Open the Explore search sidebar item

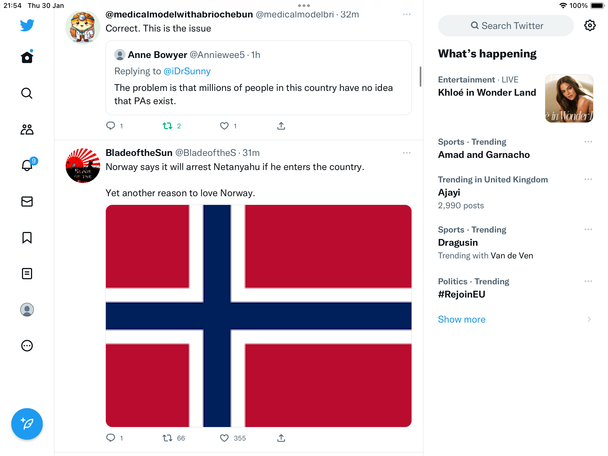tap(27, 93)
